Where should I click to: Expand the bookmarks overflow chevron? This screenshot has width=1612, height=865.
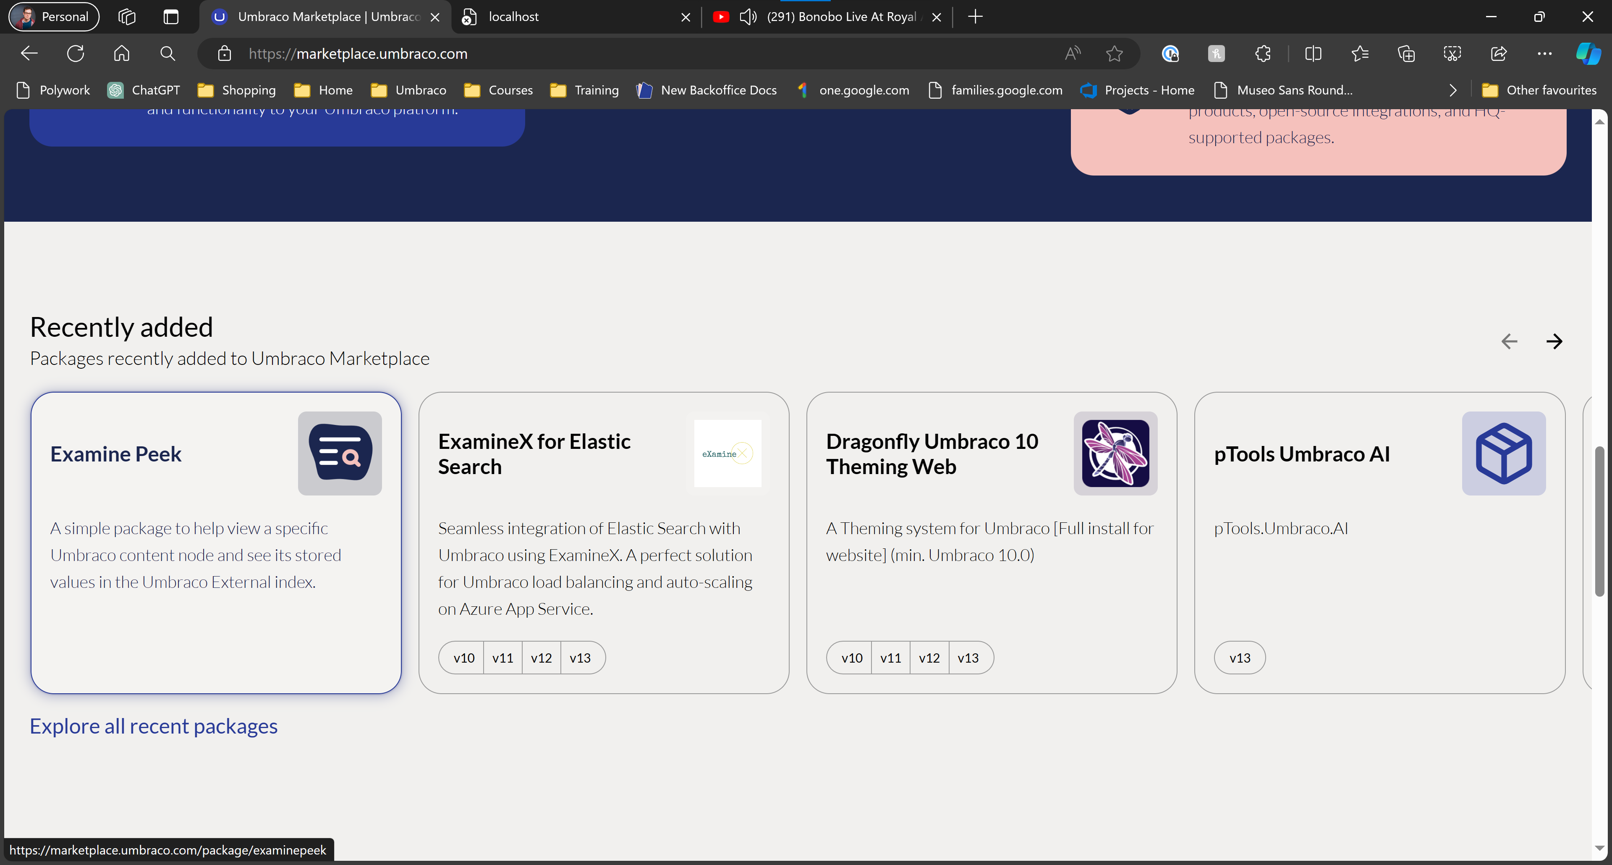1453,90
